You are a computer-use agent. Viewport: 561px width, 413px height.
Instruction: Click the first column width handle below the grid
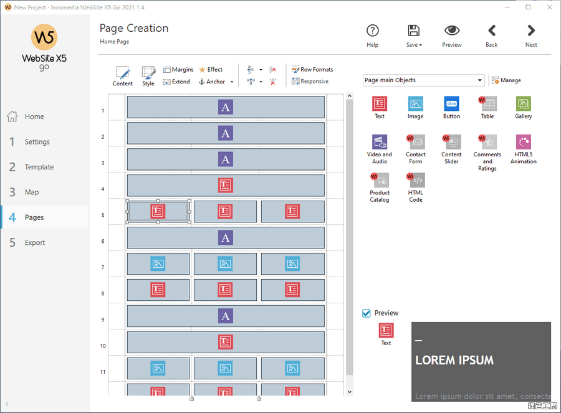click(192, 398)
